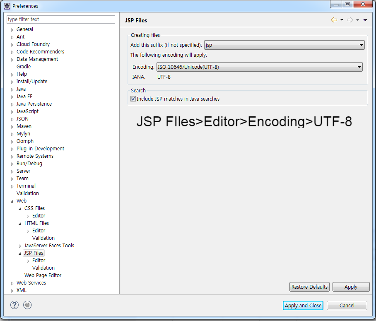Expand the General tree node arrow
376x321 pixels.
(12, 30)
